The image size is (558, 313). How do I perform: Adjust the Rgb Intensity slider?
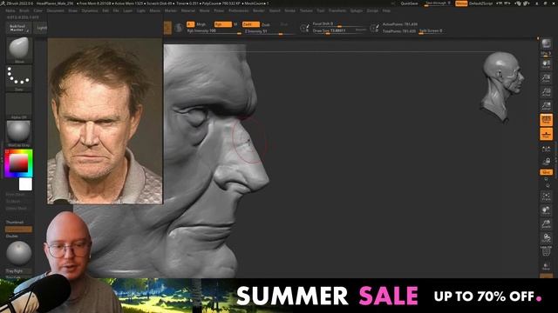coord(214,31)
